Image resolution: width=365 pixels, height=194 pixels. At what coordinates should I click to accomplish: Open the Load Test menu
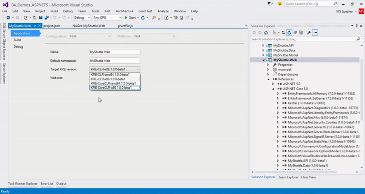145,11
